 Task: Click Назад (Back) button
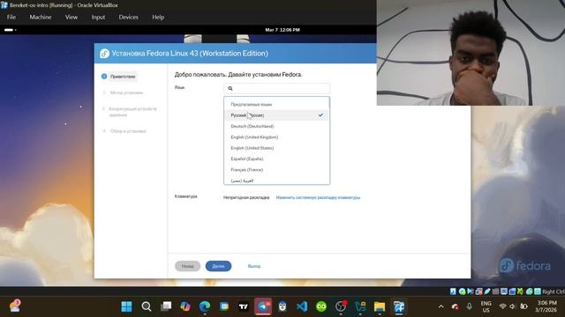click(188, 266)
